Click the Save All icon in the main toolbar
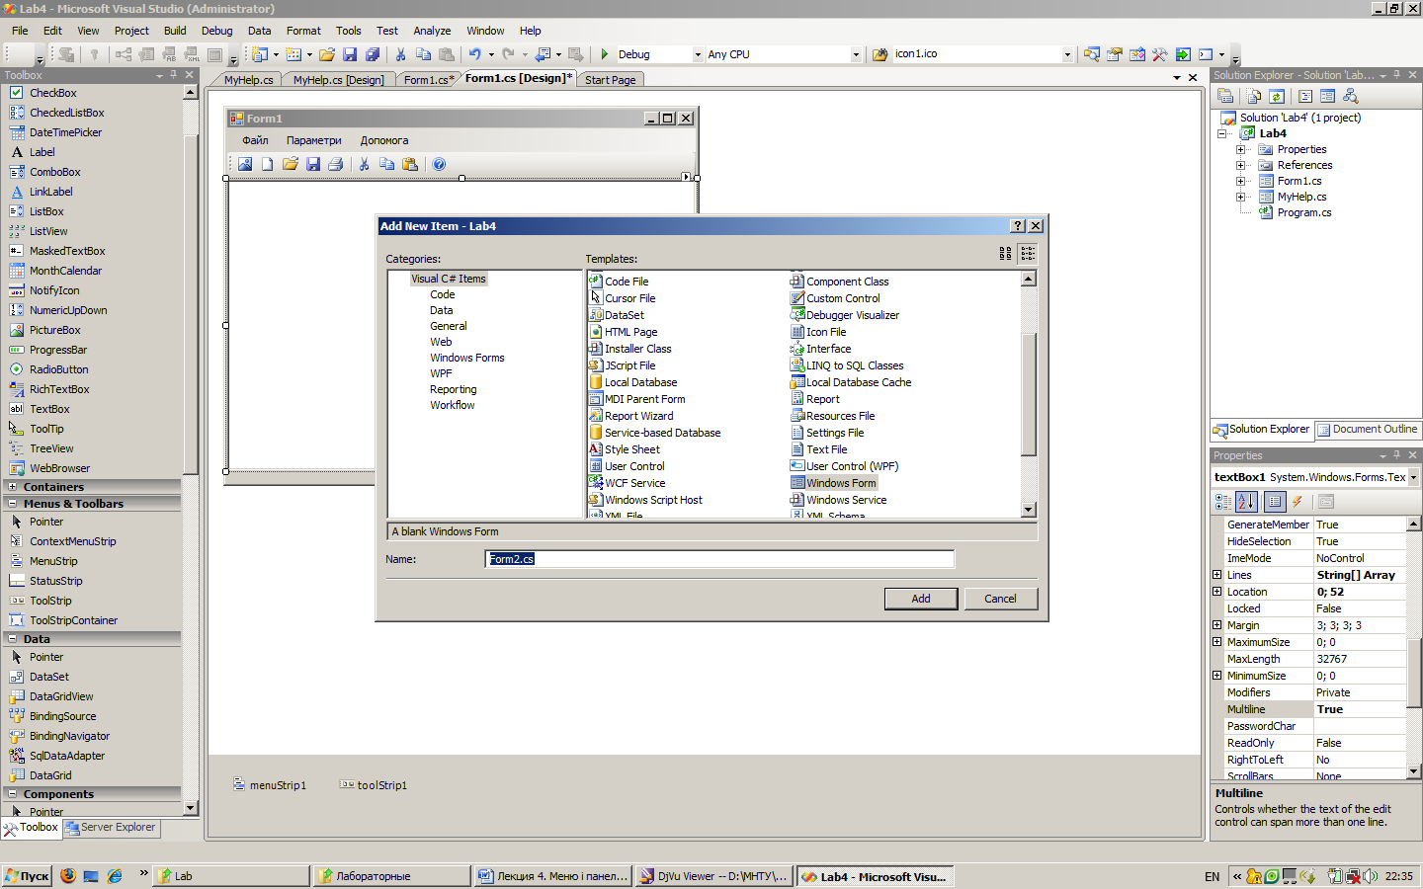 [x=373, y=54]
